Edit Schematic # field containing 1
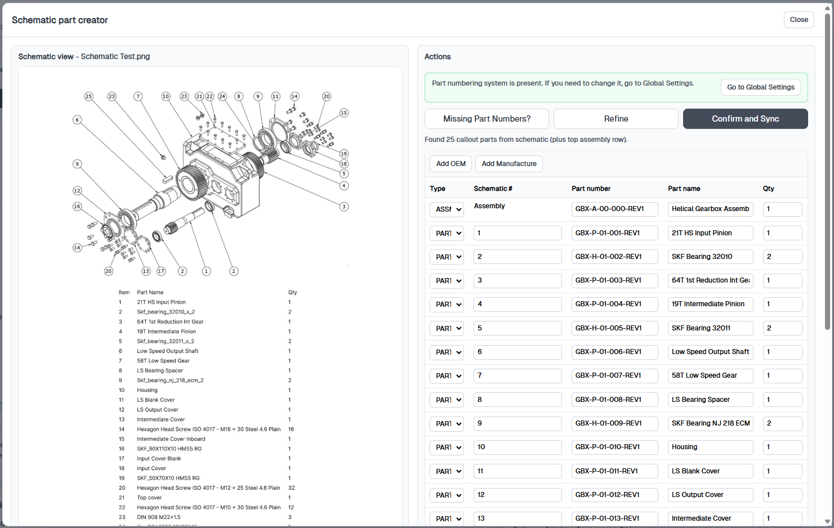This screenshot has width=834, height=528. pyautogui.click(x=518, y=233)
